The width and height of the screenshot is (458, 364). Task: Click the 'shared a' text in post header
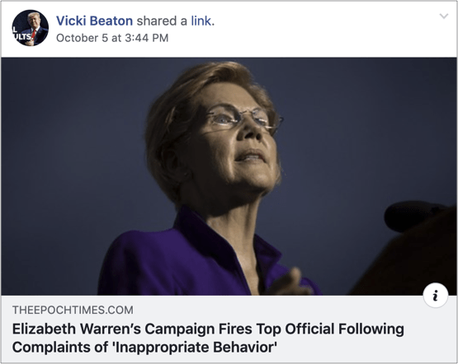click(162, 21)
